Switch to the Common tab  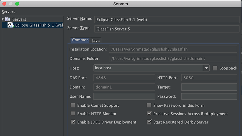80,40
